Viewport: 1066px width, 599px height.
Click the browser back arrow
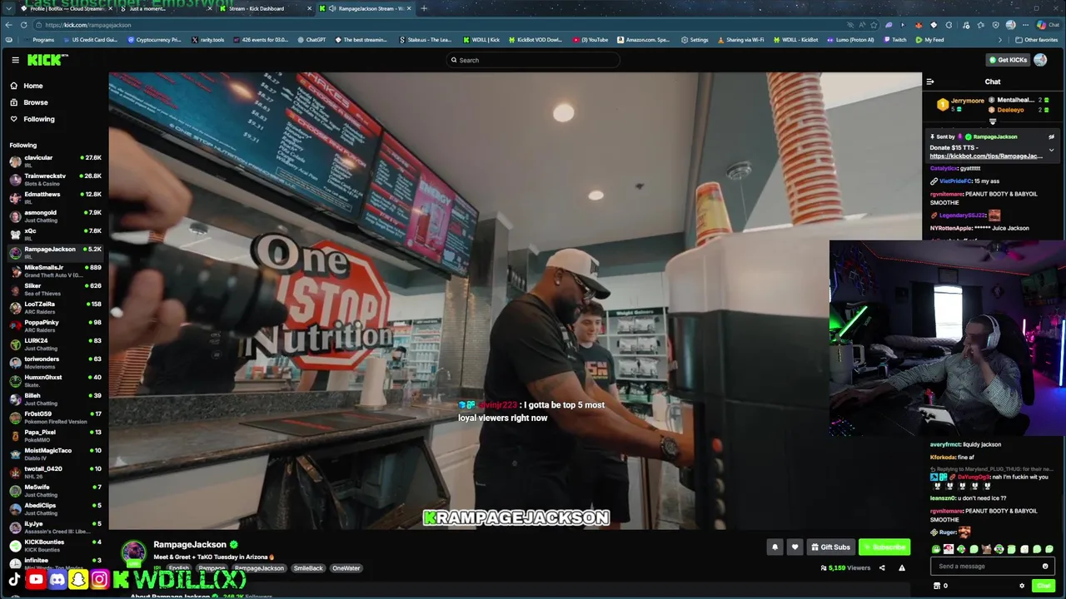9,25
